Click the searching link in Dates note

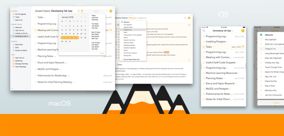pyautogui.click(x=160, y=77)
